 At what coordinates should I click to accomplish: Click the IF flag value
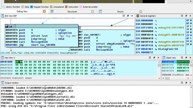(x=191, y=26)
